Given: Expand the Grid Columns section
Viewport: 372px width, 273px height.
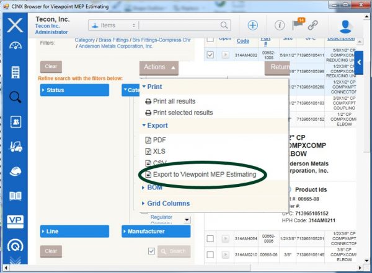Looking at the screenshot, I should coord(166,203).
